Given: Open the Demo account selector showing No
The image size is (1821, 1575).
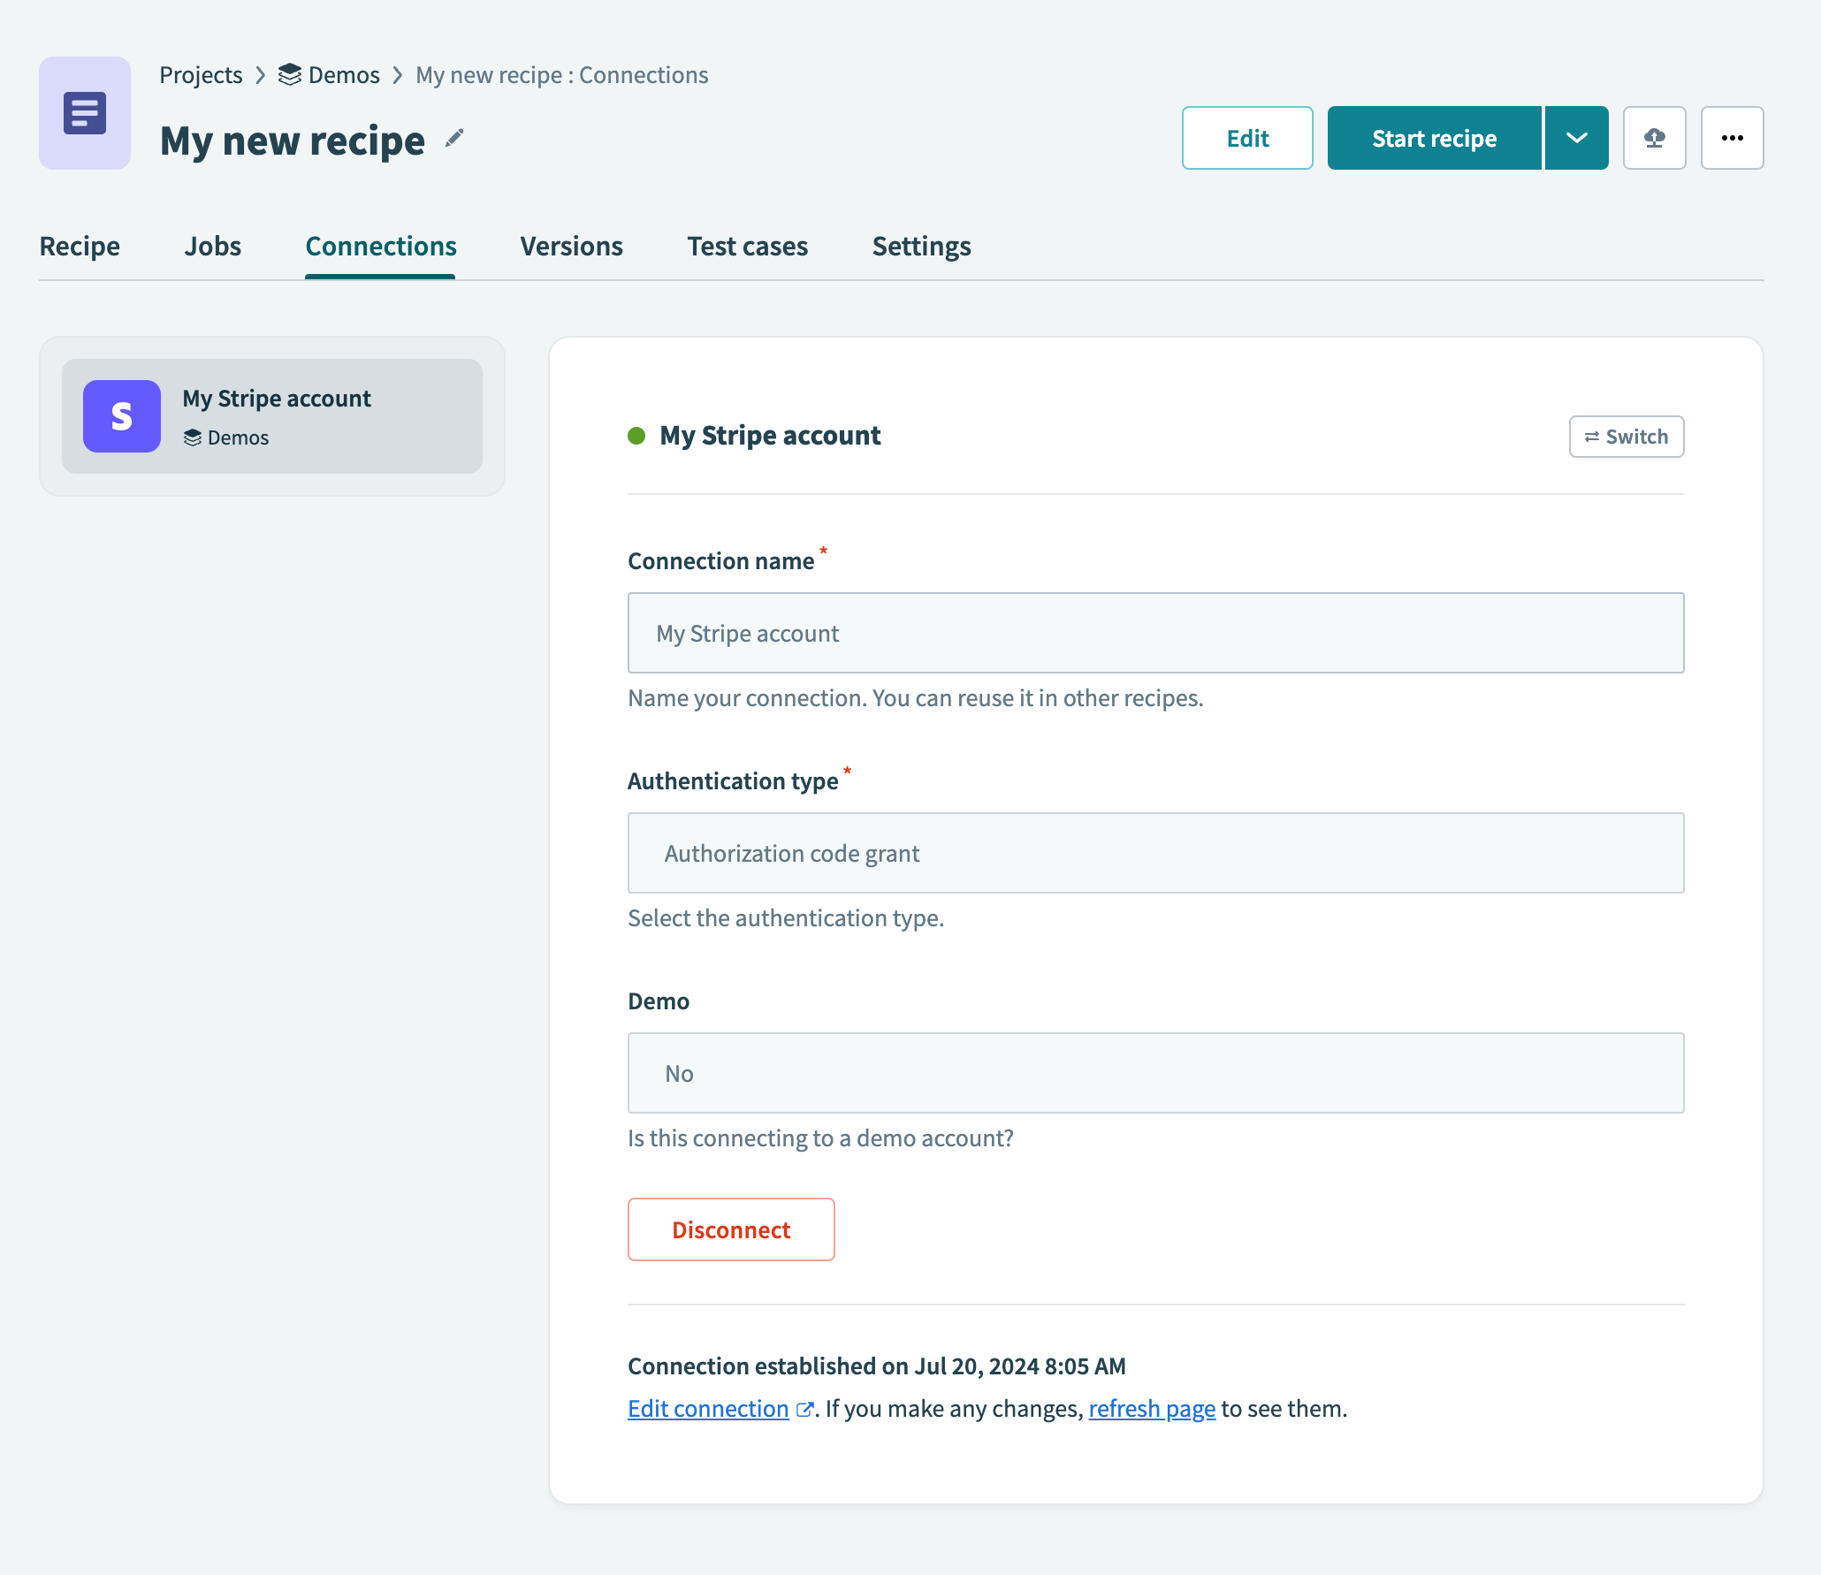Looking at the screenshot, I should pos(1155,1073).
